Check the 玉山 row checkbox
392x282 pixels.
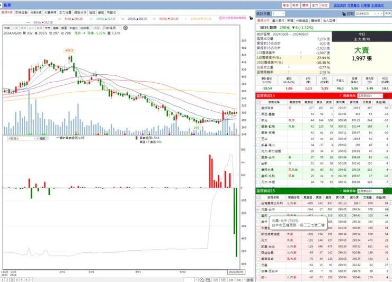(258, 139)
